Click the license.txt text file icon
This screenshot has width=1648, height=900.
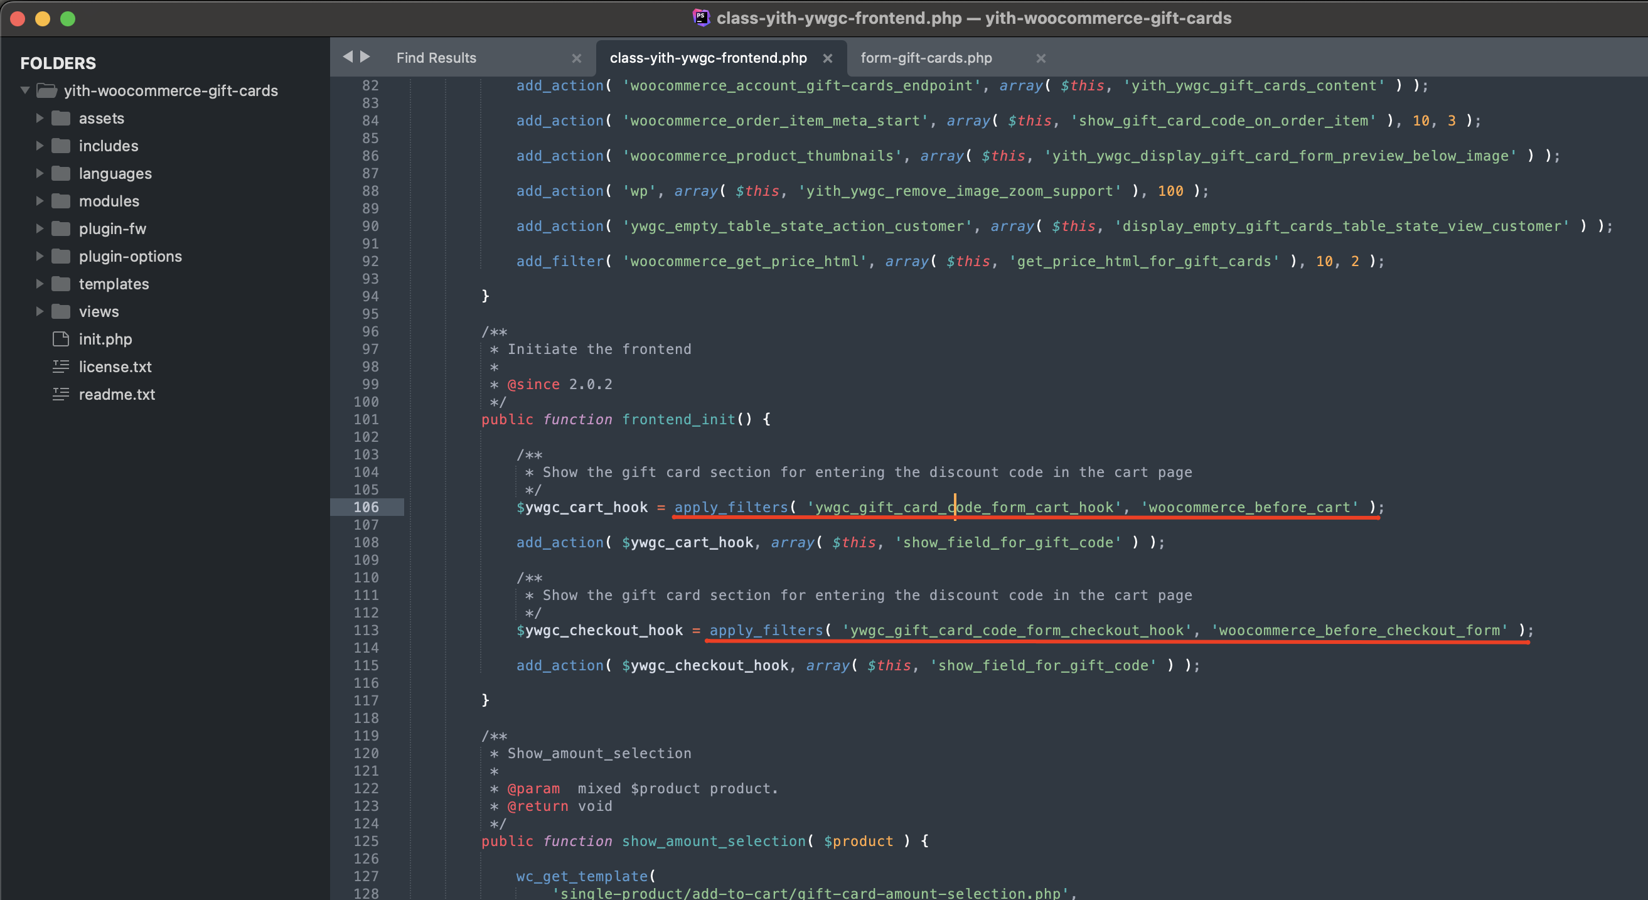(61, 367)
